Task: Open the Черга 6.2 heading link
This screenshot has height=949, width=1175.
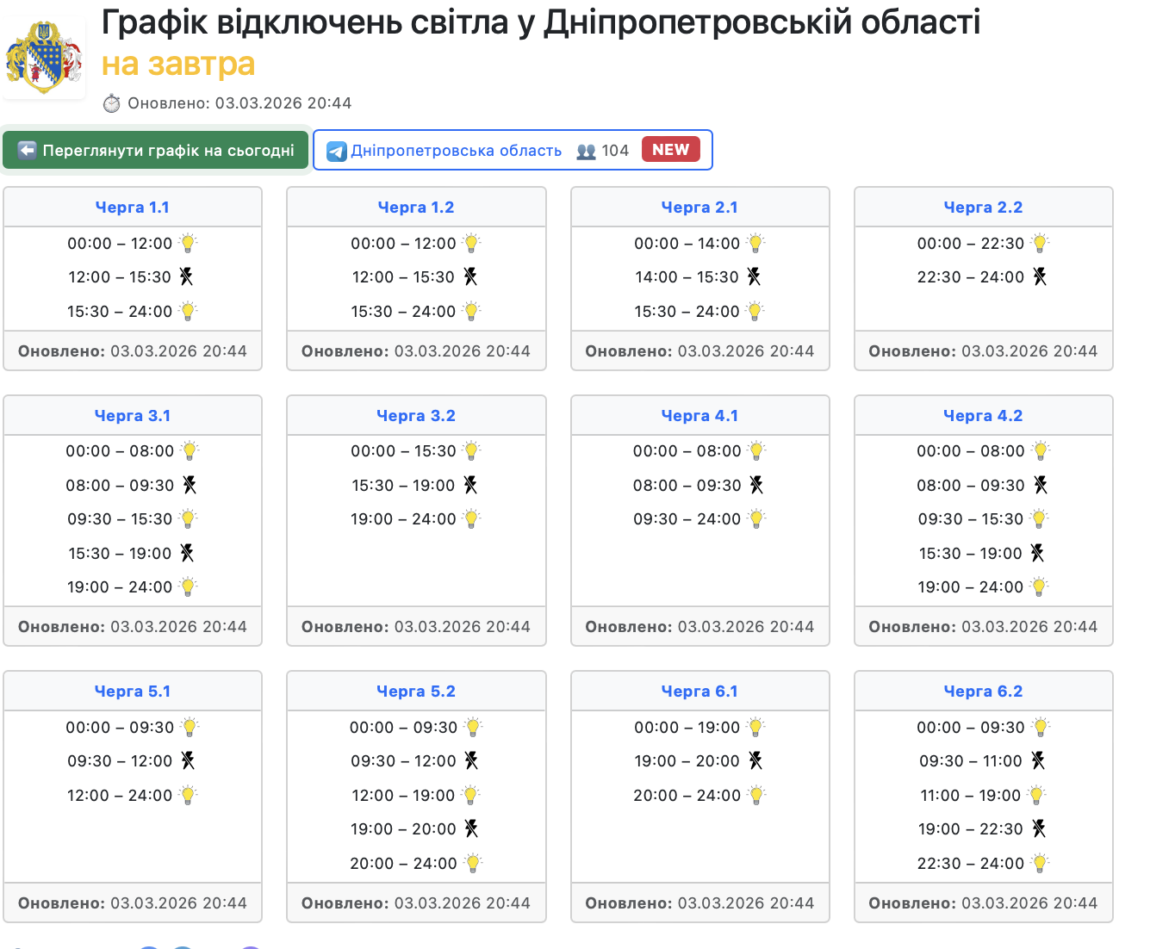Action: click(983, 692)
